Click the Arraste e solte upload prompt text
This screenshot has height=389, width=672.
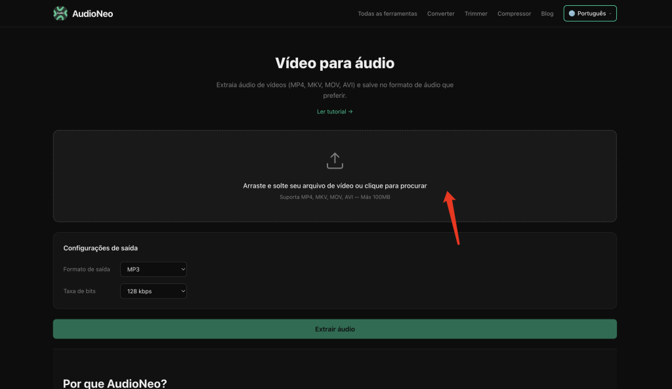[x=335, y=186]
